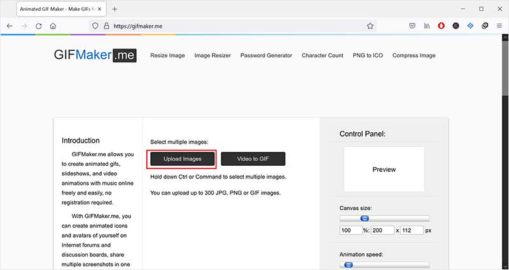The image size is (509, 270).
Task: Open the Resize Image menu link
Action: pyautogui.click(x=167, y=55)
